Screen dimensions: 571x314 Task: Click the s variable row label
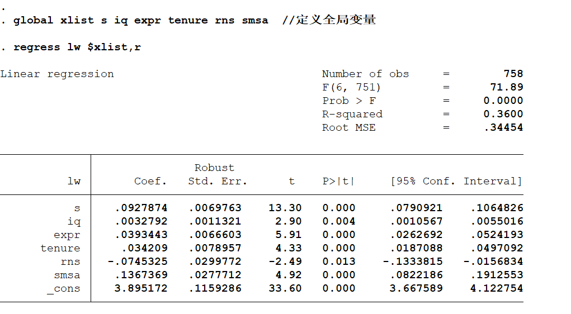(x=77, y=208)
